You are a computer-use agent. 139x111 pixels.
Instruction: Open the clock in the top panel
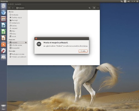tap(133, 1)
